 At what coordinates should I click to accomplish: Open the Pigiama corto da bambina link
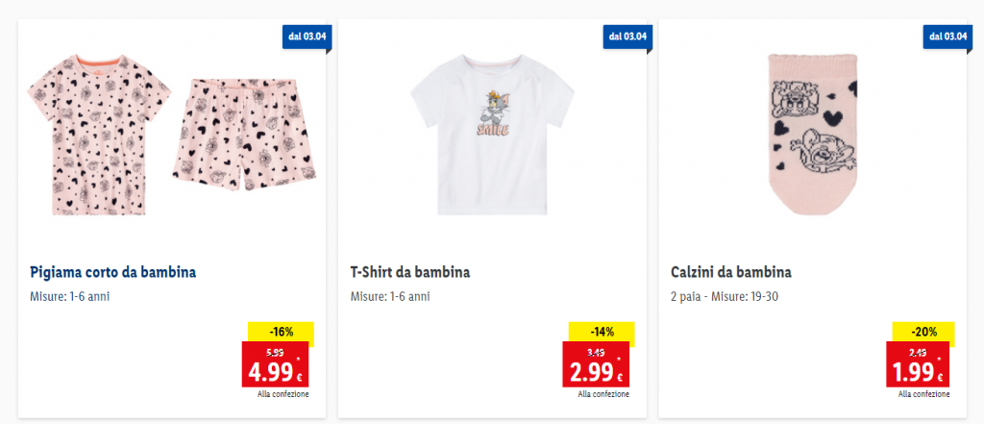113,272
